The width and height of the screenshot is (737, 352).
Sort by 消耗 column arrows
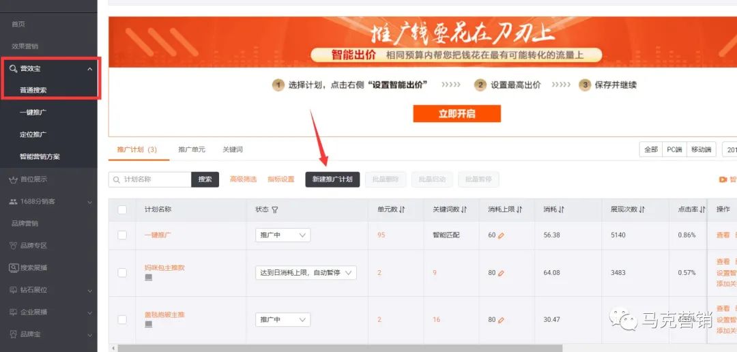[562, 209]
